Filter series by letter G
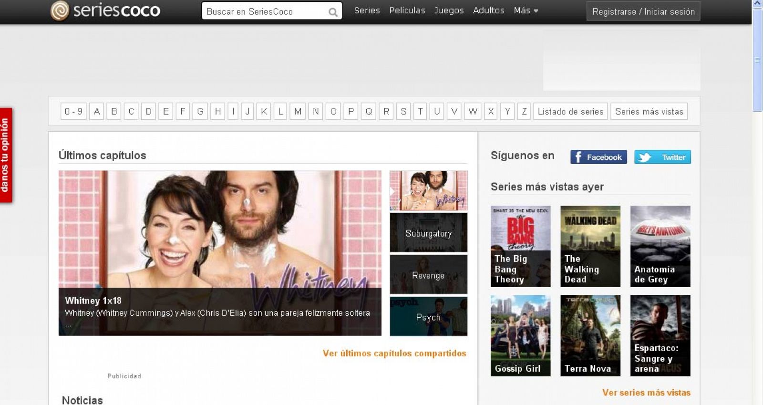763x405 pixels. (x=200, y=112)
